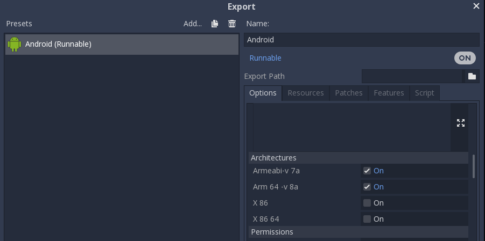Click the Arm 64 -v 8a property label
485x241 pixels.
point(275,187)
